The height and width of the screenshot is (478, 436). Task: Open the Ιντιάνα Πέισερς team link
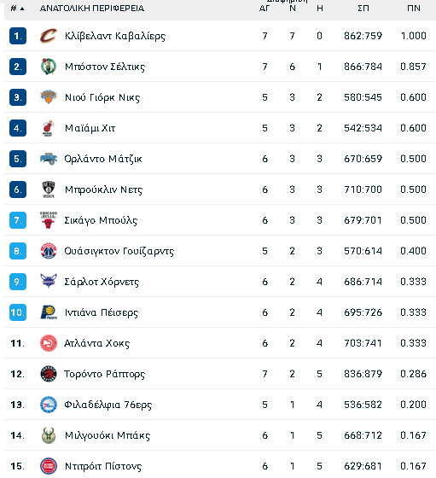pyautogui.click(x=102, y=312)
